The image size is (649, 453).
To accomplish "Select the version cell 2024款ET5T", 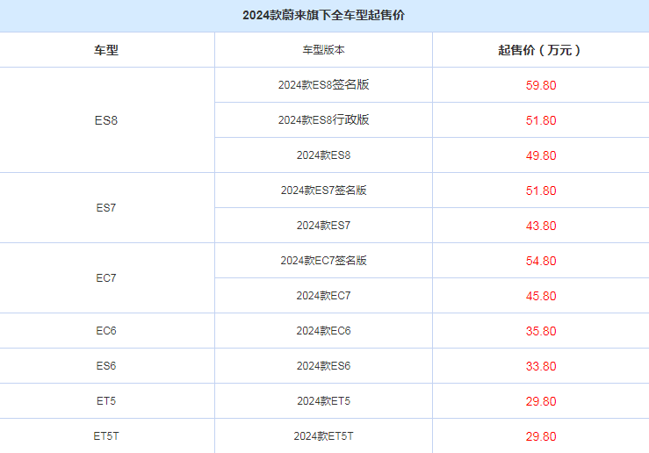I will [323, 436].
